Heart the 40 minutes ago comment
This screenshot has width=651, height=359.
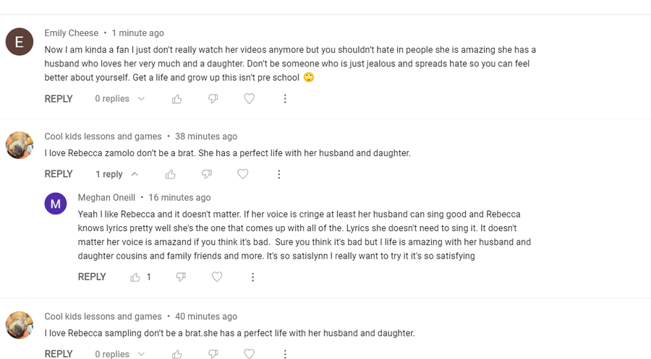(249, 354)
